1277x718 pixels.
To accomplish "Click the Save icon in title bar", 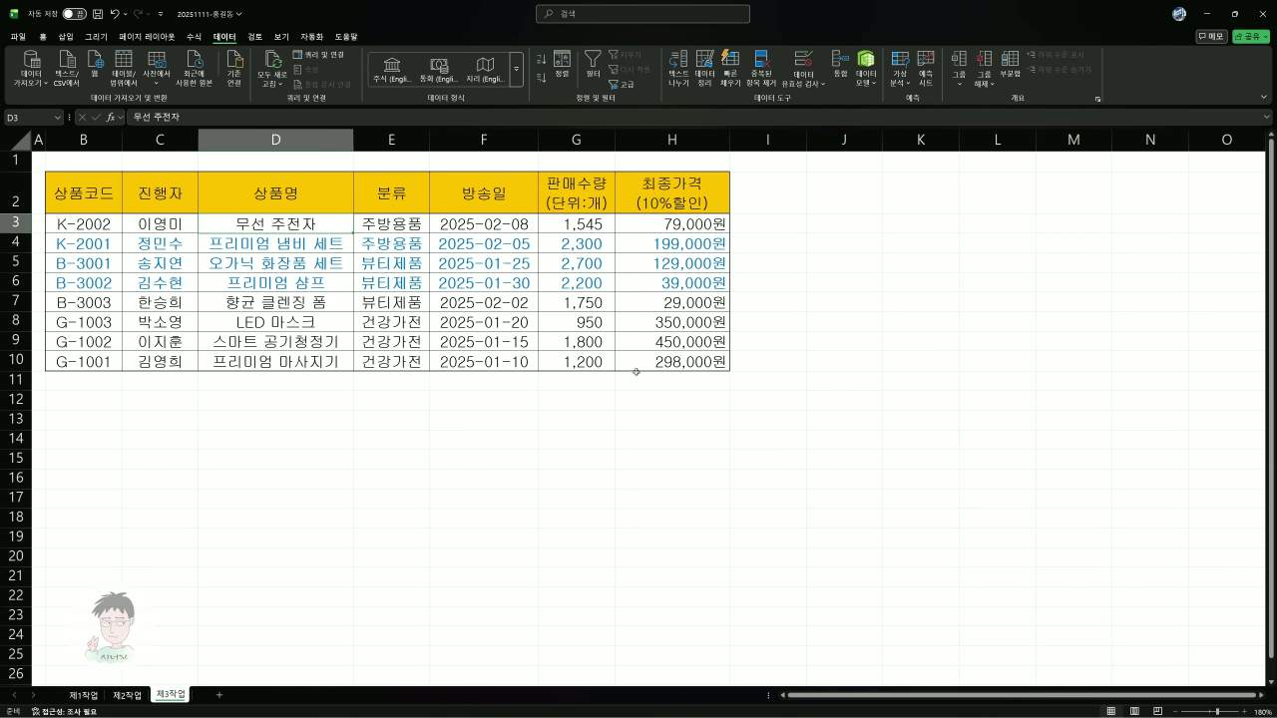I will tap(98, 14).
